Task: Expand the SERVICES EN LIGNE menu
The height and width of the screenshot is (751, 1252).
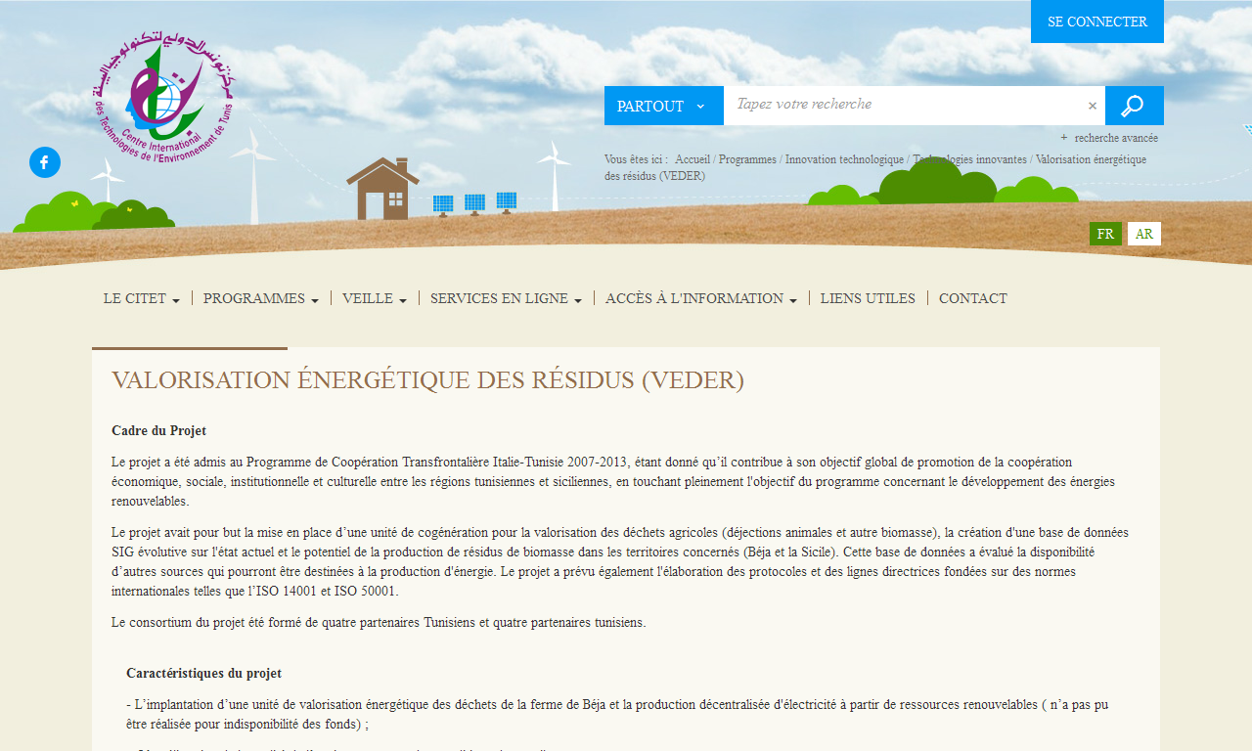Action: click(506, 298)
